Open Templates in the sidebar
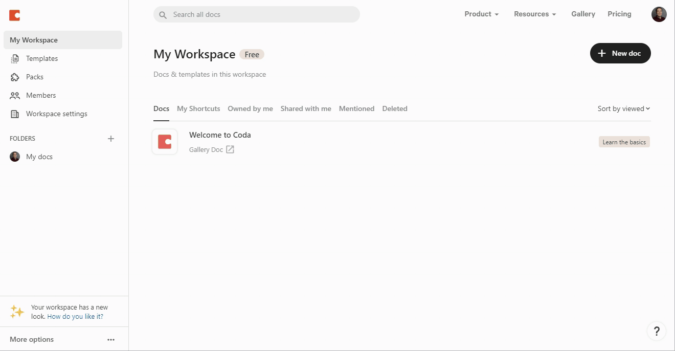The height and width of the screenshot is (351, 675). pyautogui.click(x=63, y=58)
